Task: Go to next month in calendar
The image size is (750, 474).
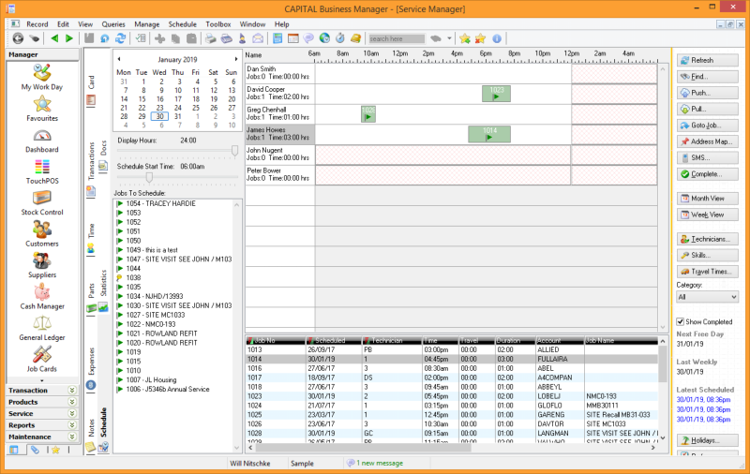Action: pyautogui.click(x=236, y=59)
